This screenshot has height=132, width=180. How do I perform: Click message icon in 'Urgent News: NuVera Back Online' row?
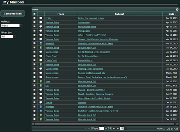[41, 98]
